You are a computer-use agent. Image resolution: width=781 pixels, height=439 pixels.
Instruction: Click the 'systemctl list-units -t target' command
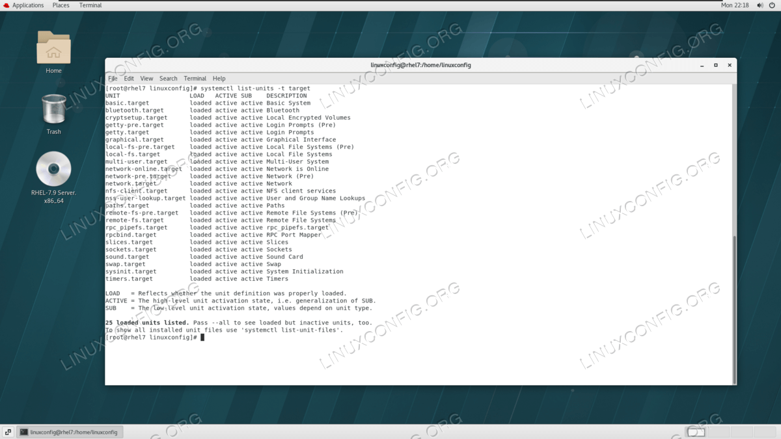click(x=256, y=88)
